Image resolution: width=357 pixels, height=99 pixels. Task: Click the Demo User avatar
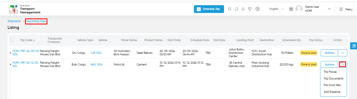299,9
